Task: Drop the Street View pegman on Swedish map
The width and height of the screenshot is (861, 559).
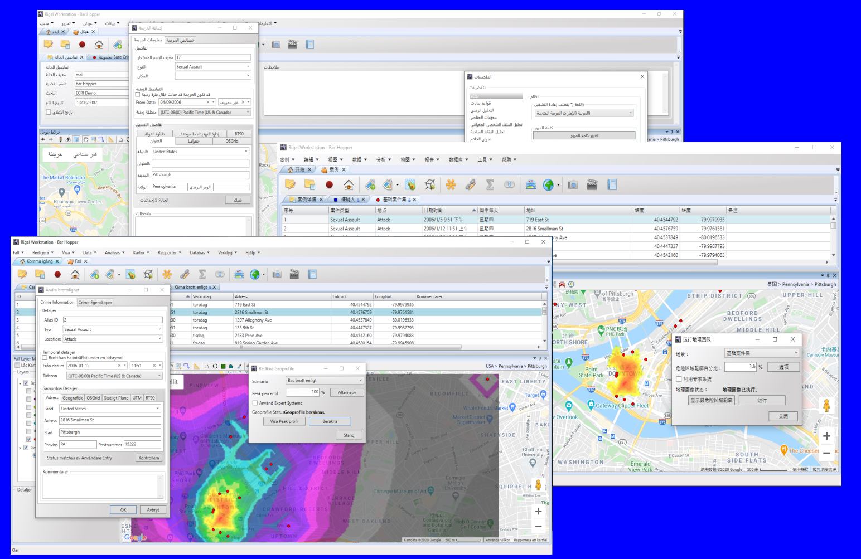Action: pos(538,485)
